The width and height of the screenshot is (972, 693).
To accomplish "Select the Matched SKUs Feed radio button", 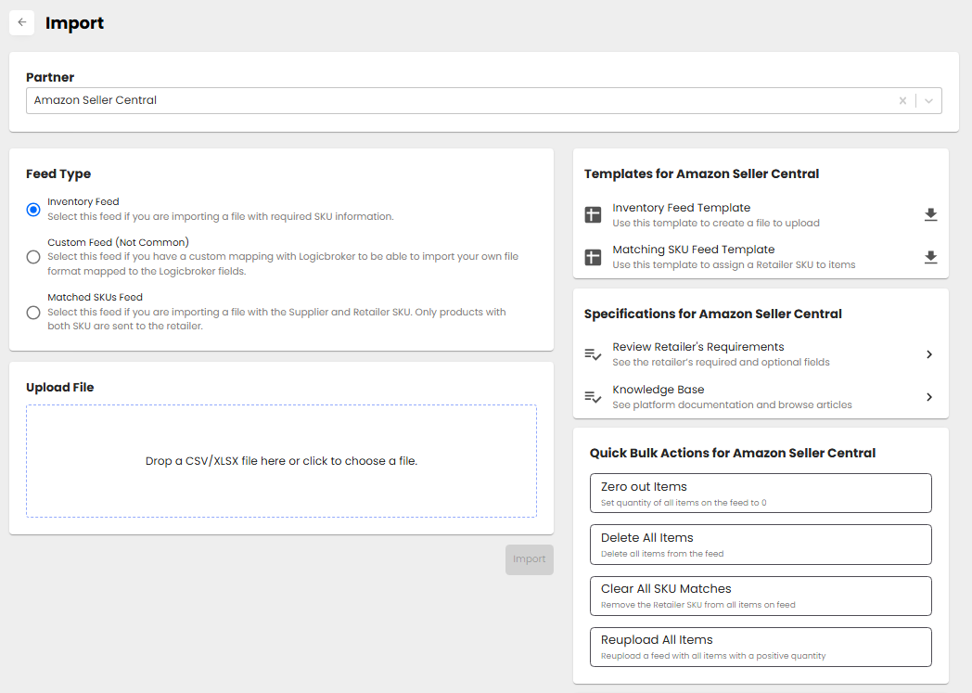I will point(33,313).
